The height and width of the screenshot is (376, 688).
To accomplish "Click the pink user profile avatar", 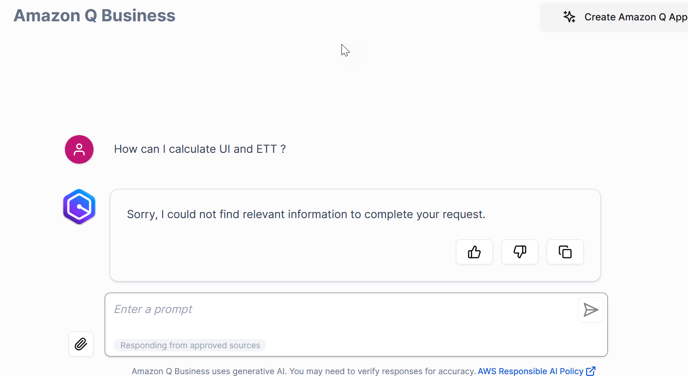I will point(79,149).
